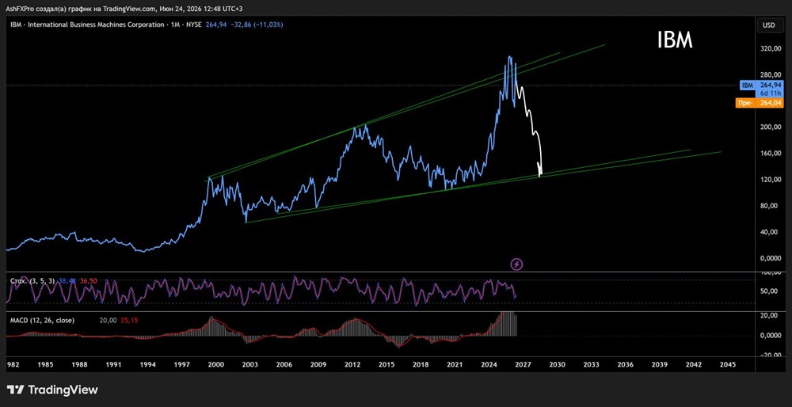Open the USD currency selector
Screen dimensions: 792x407
(769, 25)
